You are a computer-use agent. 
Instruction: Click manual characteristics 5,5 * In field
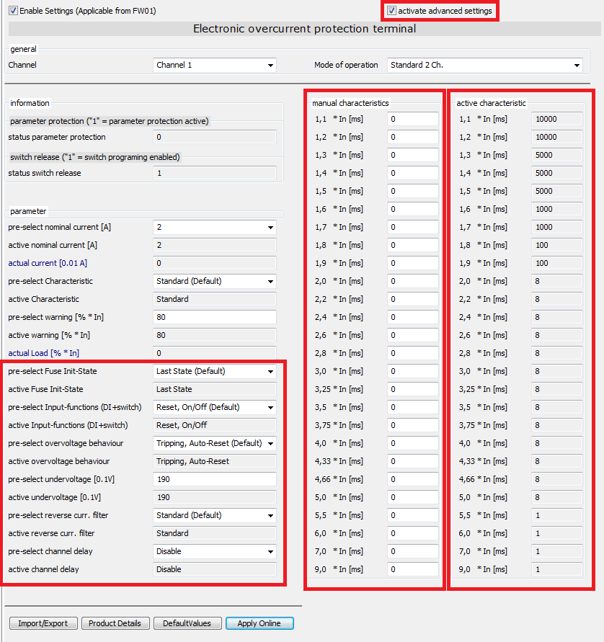click(x=413, y=515)
